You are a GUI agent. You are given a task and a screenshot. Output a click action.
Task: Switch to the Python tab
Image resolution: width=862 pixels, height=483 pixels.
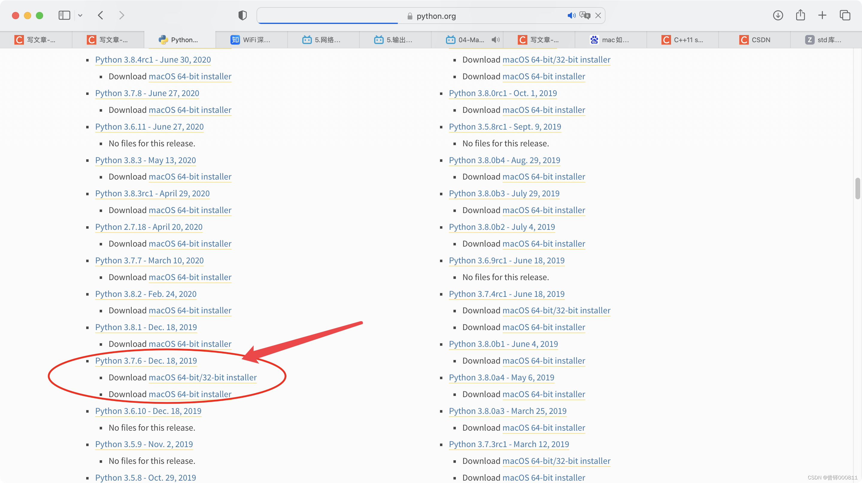[x=180, y=40]
